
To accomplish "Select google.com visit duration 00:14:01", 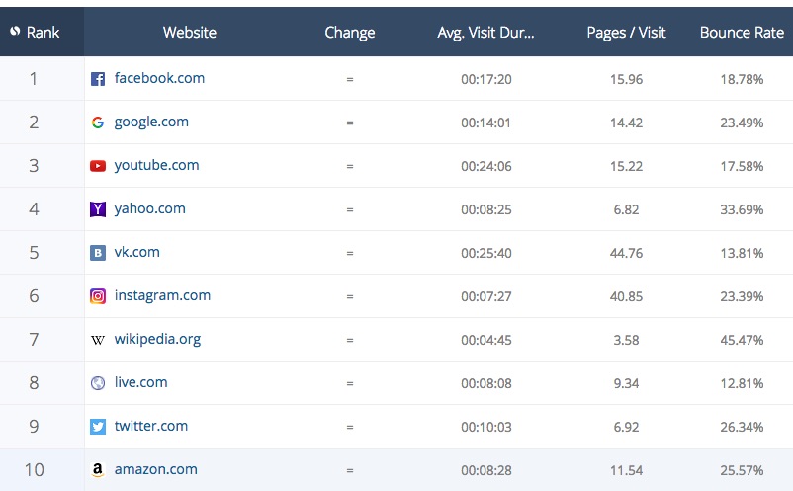I will [x=486, y=123].
